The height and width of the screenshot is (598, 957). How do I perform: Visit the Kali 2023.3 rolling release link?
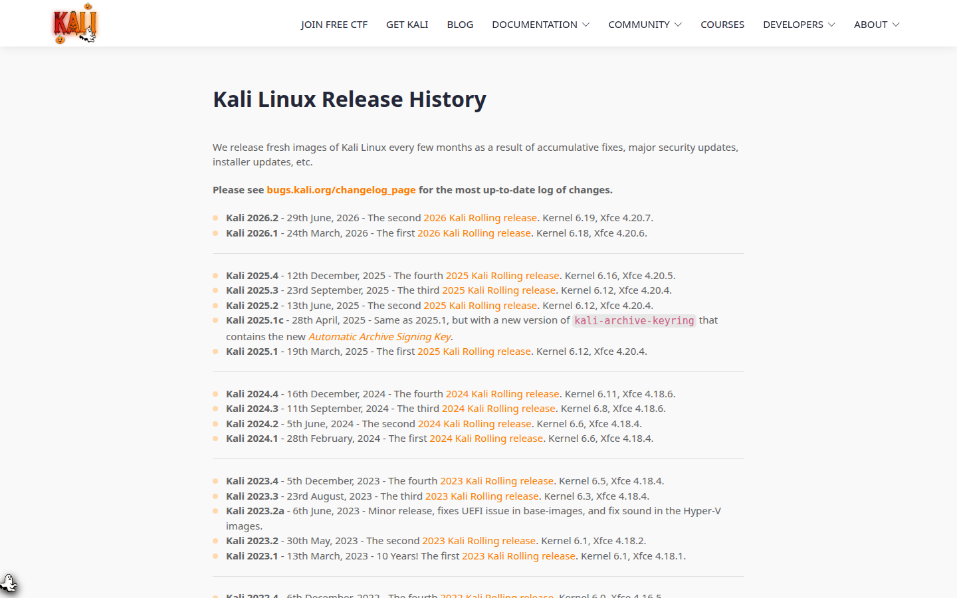point(482,496)
